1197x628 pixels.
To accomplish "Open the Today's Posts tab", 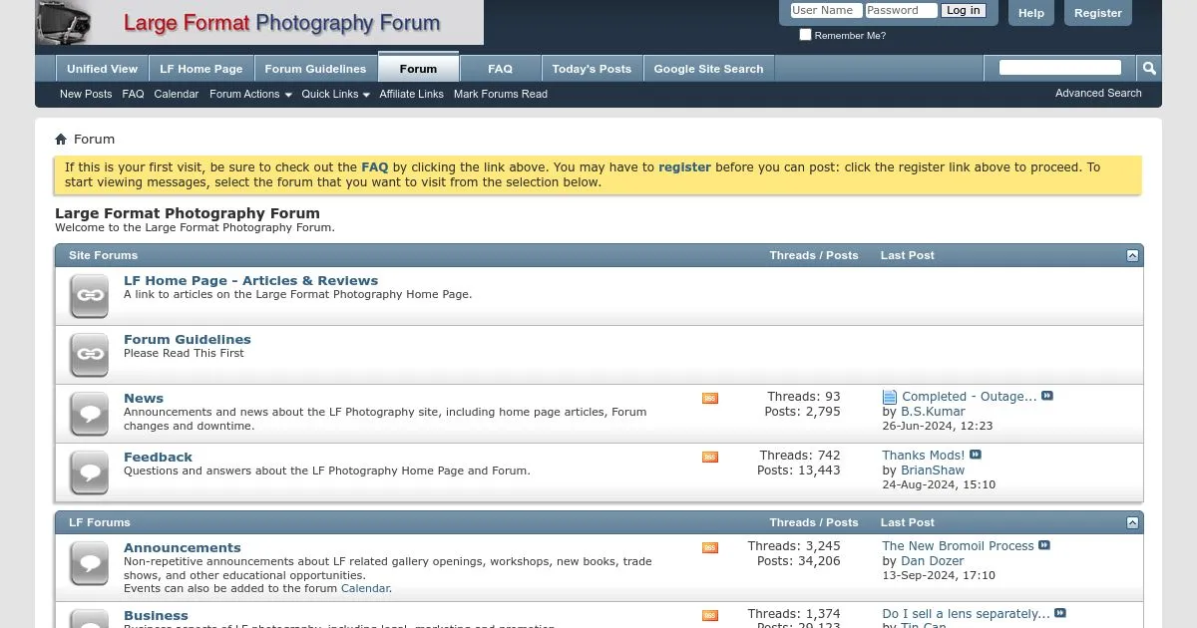I will (592, 69).
